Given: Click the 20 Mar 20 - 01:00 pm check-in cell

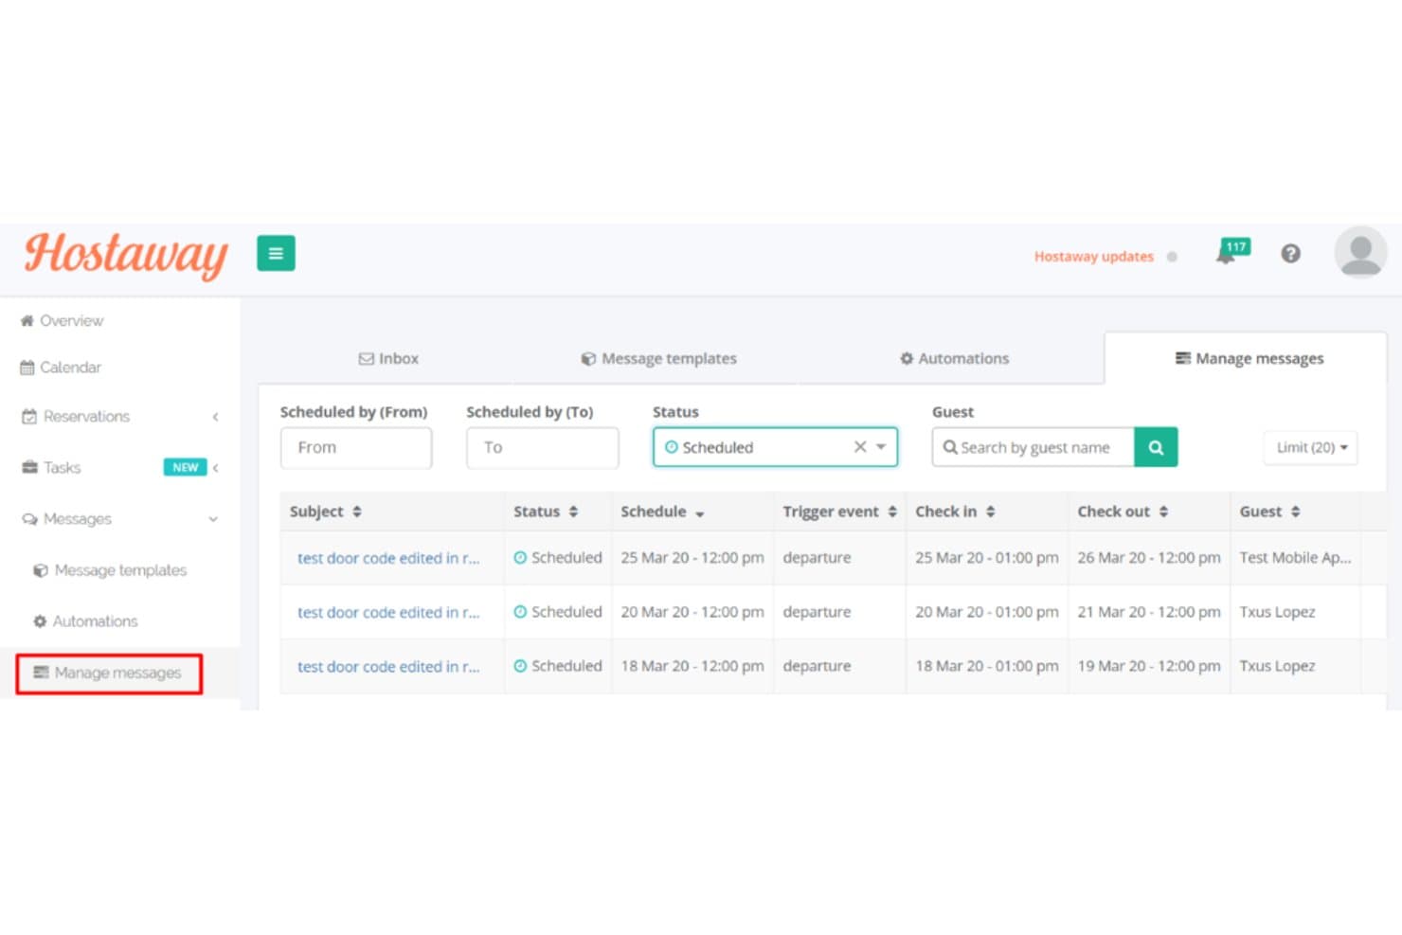Looking at the screenshot, I should 986,612.
